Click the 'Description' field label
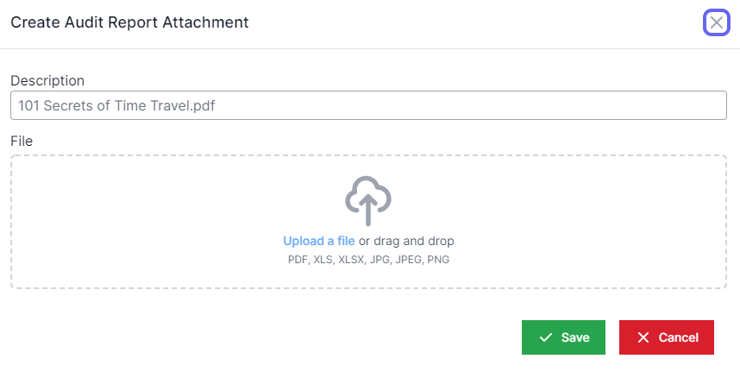 pos(47,80)
